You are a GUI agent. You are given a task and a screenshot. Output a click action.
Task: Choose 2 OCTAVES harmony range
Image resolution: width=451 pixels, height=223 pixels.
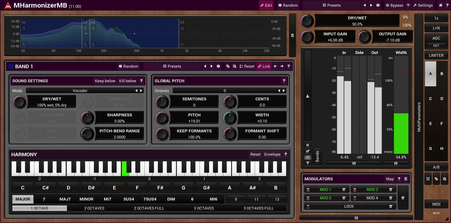[94, 208]
